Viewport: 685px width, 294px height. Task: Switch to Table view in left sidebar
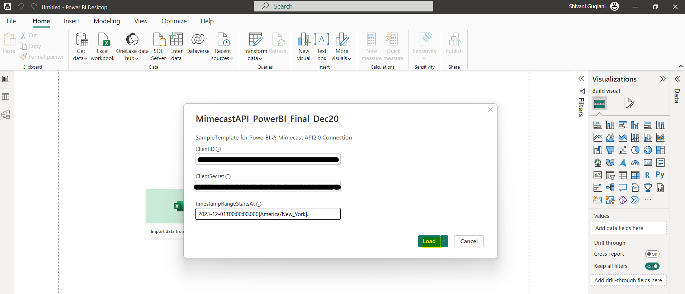(x=6, y=97)
